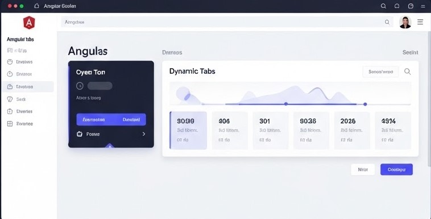Click the purple triangle handle at dark card bottom
The height and width of the screenshot is (219, 431).
click(x=110, y=145)
